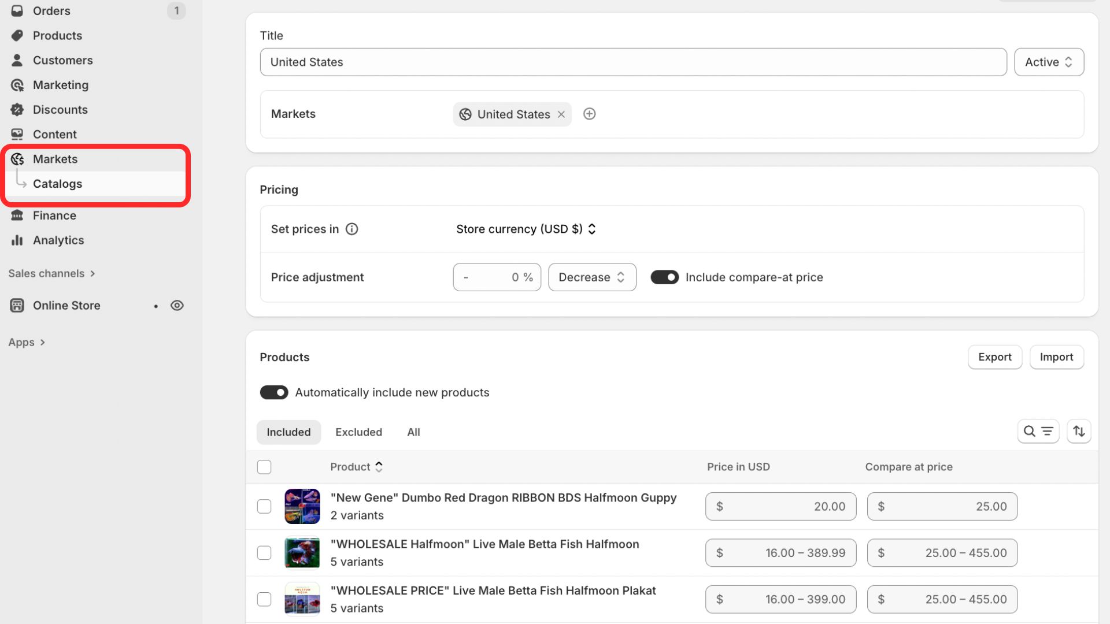Click the Title input field
1110x624 pixels.
(633, 62)
